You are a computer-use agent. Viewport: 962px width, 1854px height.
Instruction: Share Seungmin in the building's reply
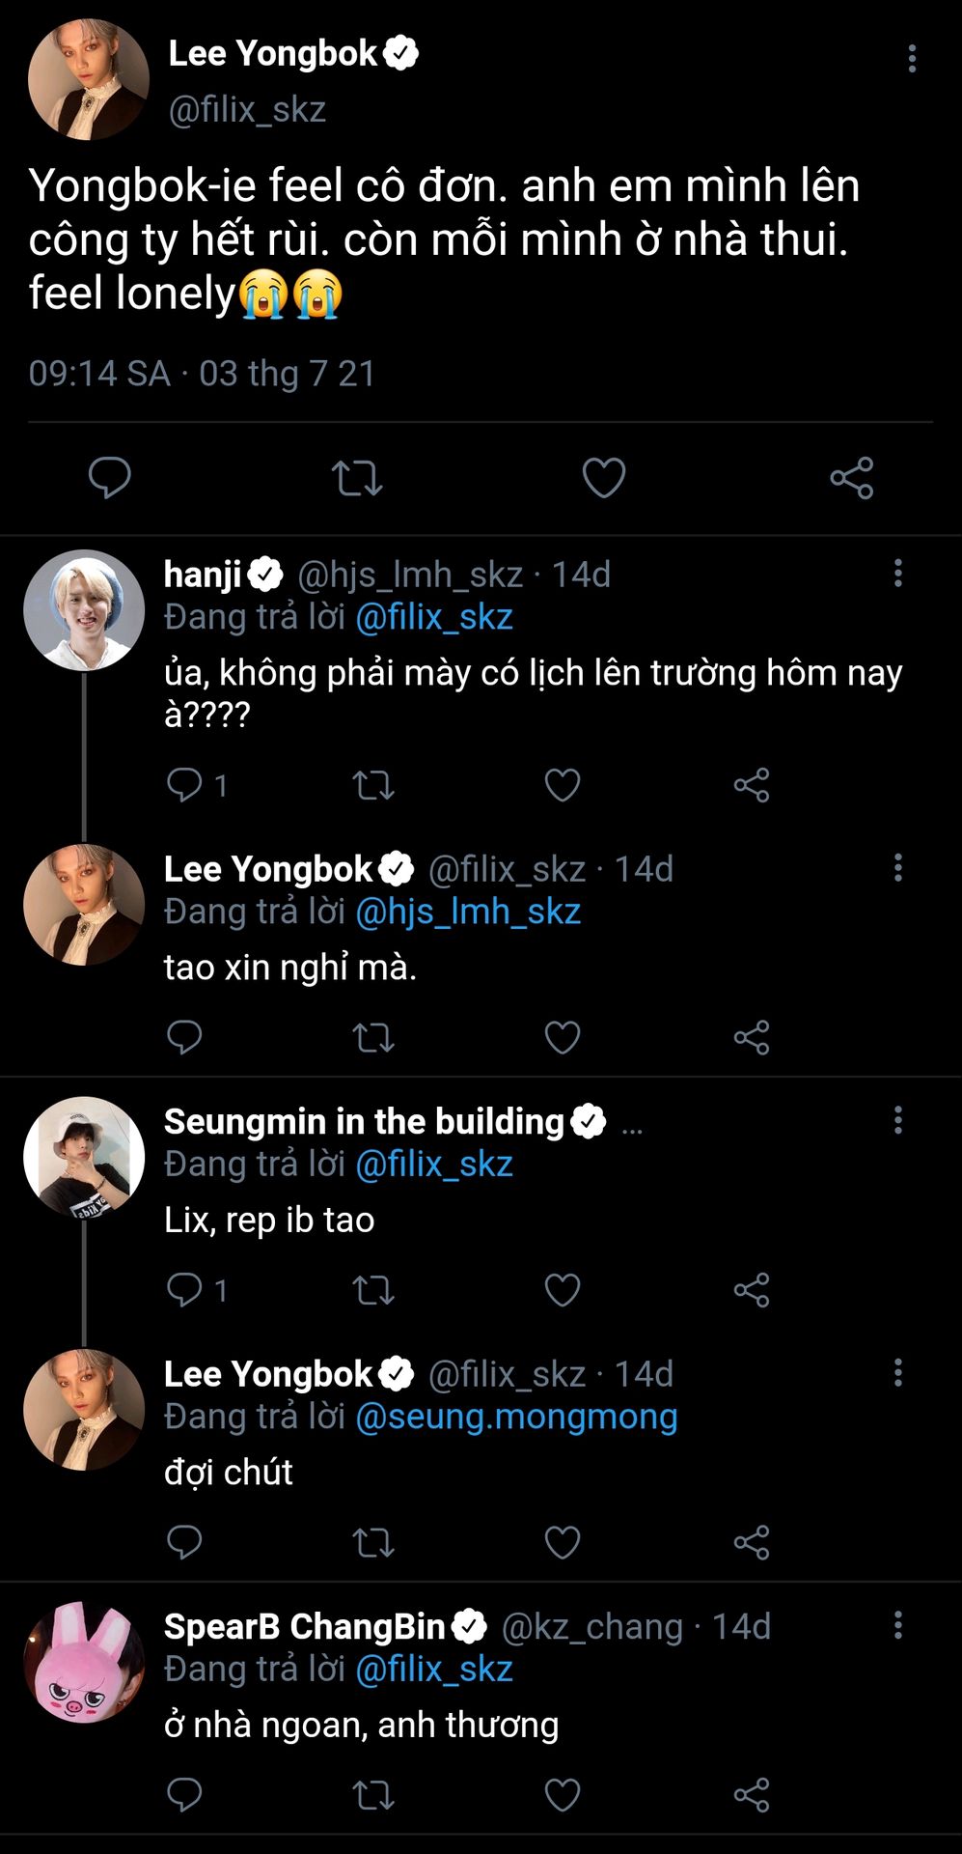pyautogui.click(x=752, y=1290)
